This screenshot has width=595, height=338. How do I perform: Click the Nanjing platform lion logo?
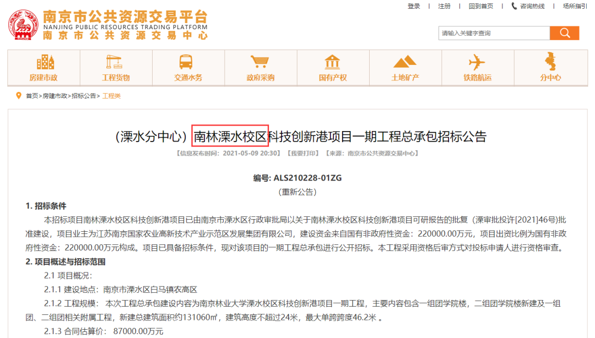pyautogui.click(x=24, y=25)
